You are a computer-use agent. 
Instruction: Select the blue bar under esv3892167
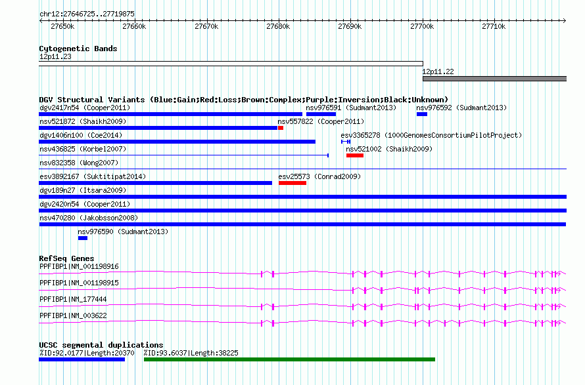(156, 183)
